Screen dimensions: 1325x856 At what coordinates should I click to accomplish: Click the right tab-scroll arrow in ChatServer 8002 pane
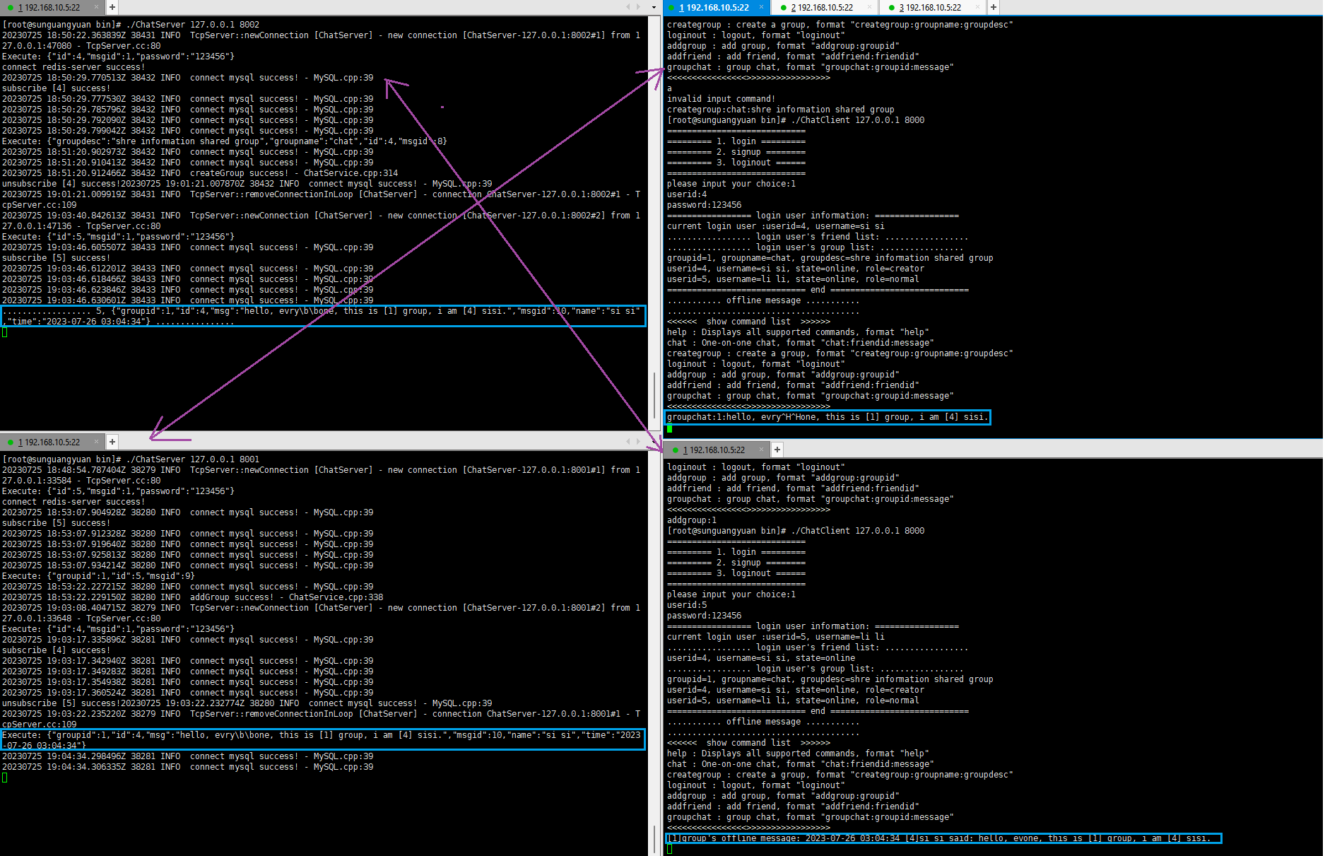638,7
